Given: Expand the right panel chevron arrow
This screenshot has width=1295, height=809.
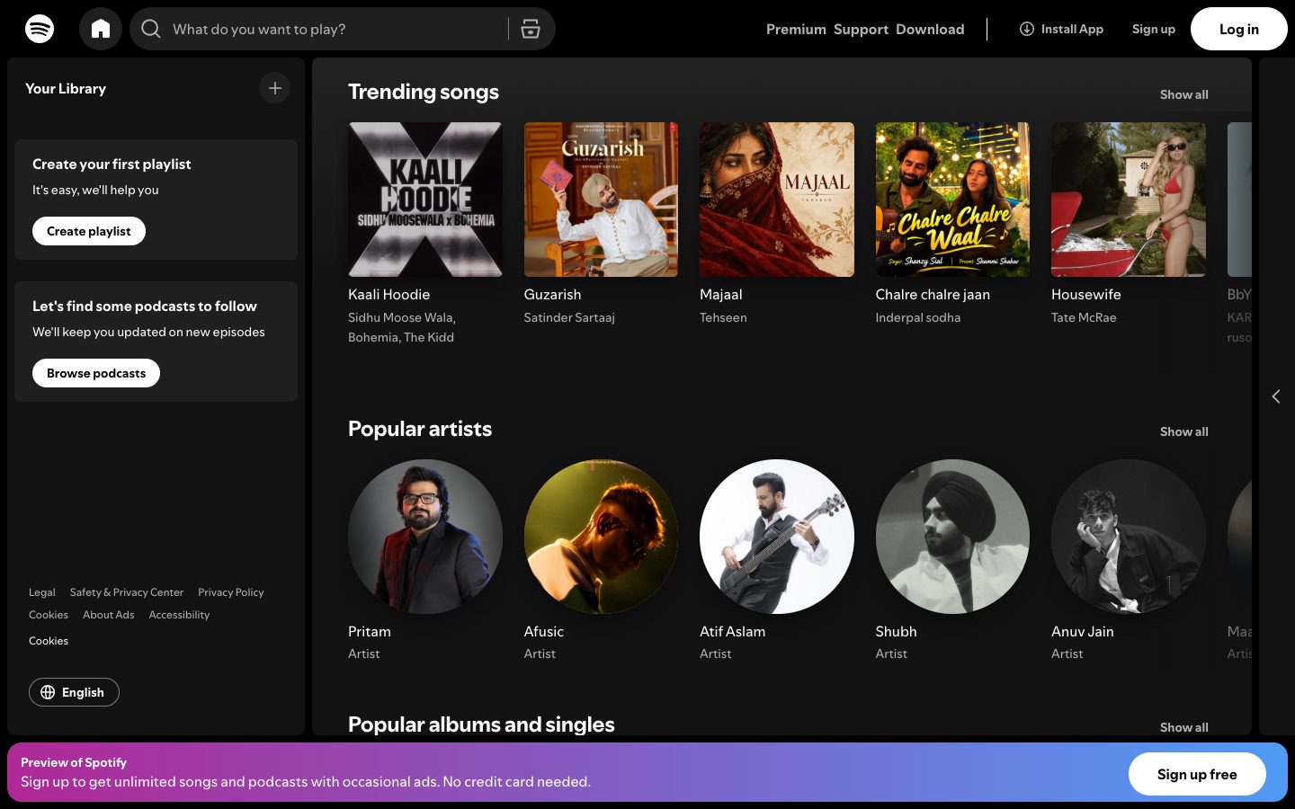Looking at the screenshot, I should pyautogui.click(x=1276, y=396).
